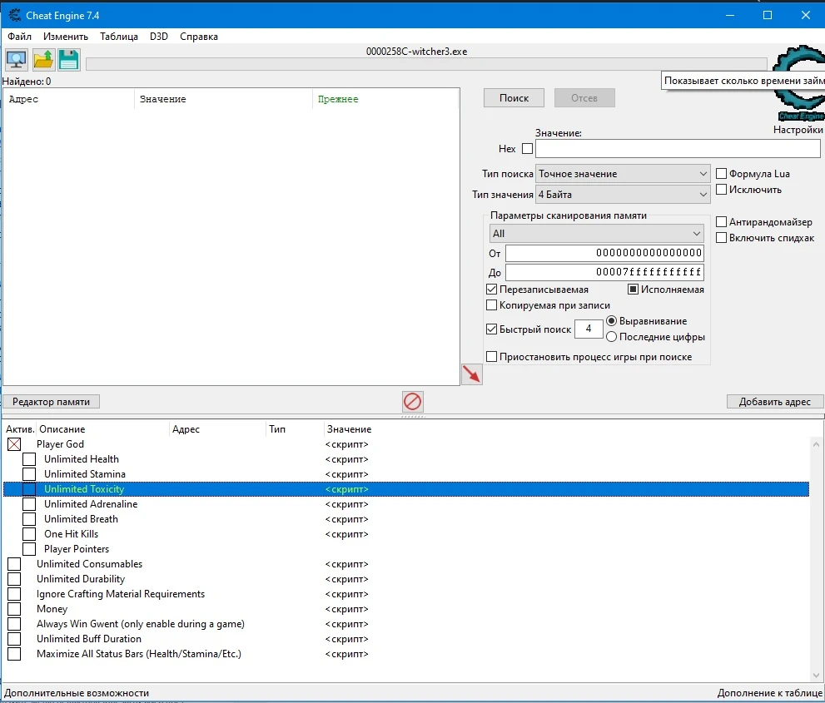Click the Значение input field
This screenshot has width=825, height=703.
(677, 149)
